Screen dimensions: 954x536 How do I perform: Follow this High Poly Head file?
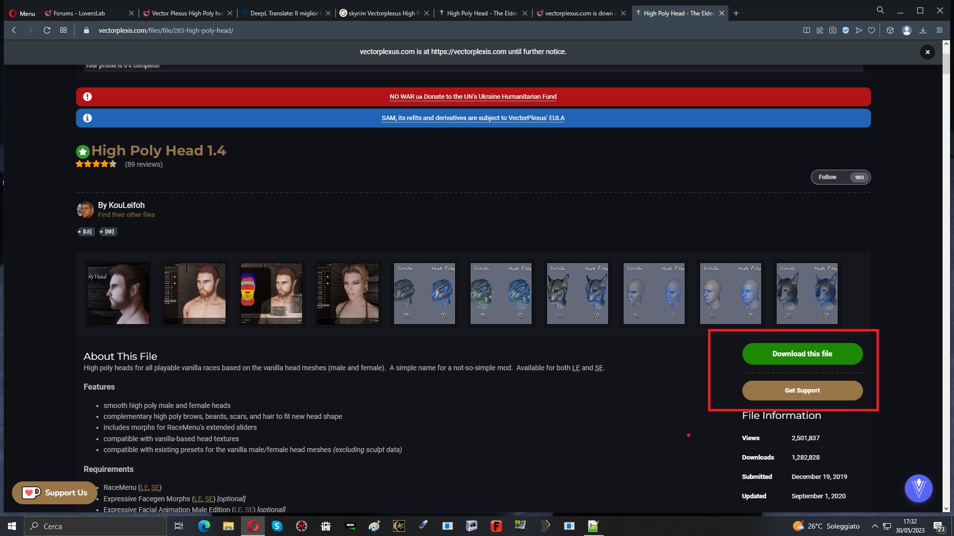pyautogui.click(x=841, y=177)
